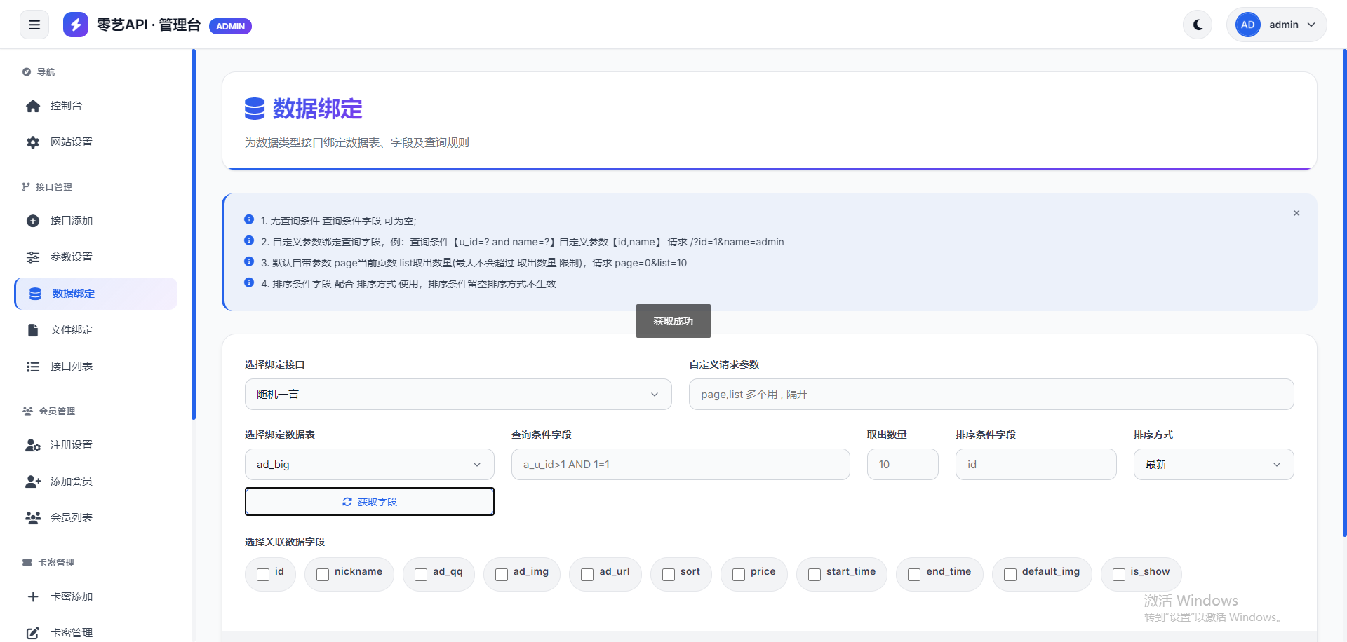The image size is (1347, 642).
Task: Enable the ad_img field checkbox
Action: pos(502,575)
